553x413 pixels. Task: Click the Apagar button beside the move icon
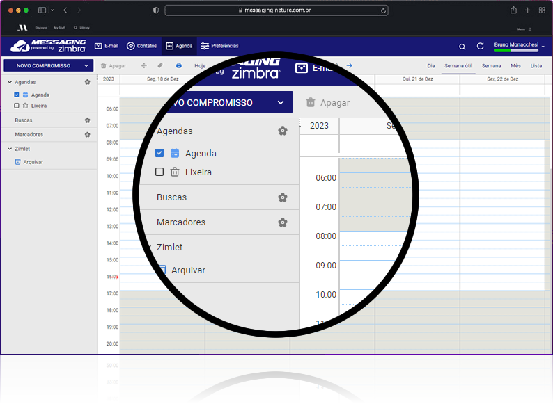[114, 66]
